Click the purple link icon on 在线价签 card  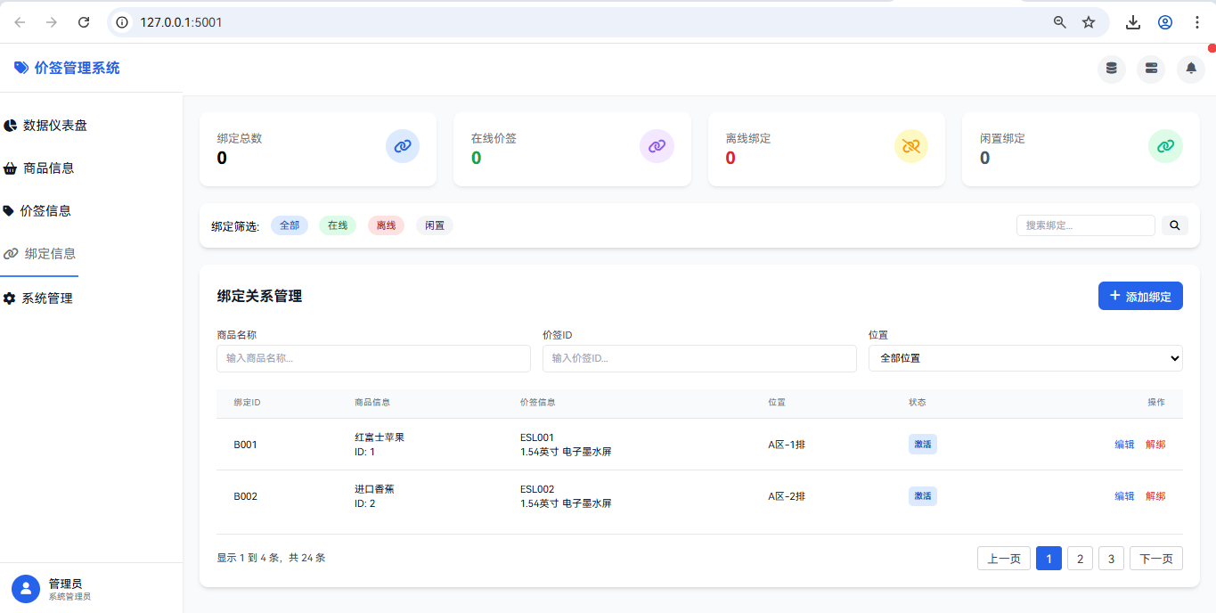point(657,146)
